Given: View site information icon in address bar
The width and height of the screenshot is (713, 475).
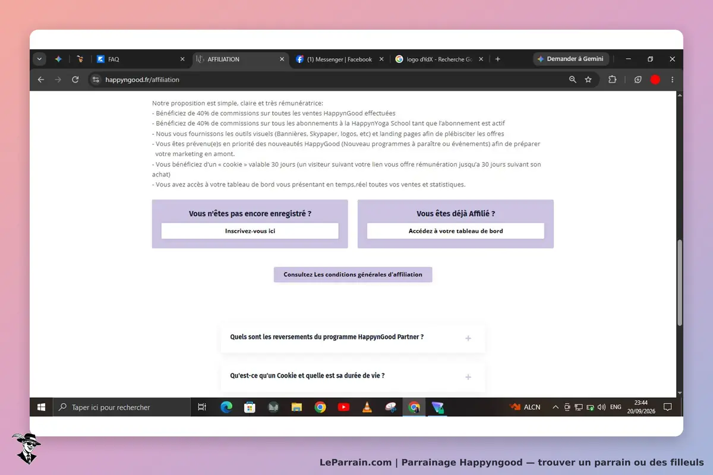Looking at the screenshot, I should coord(96,80).
